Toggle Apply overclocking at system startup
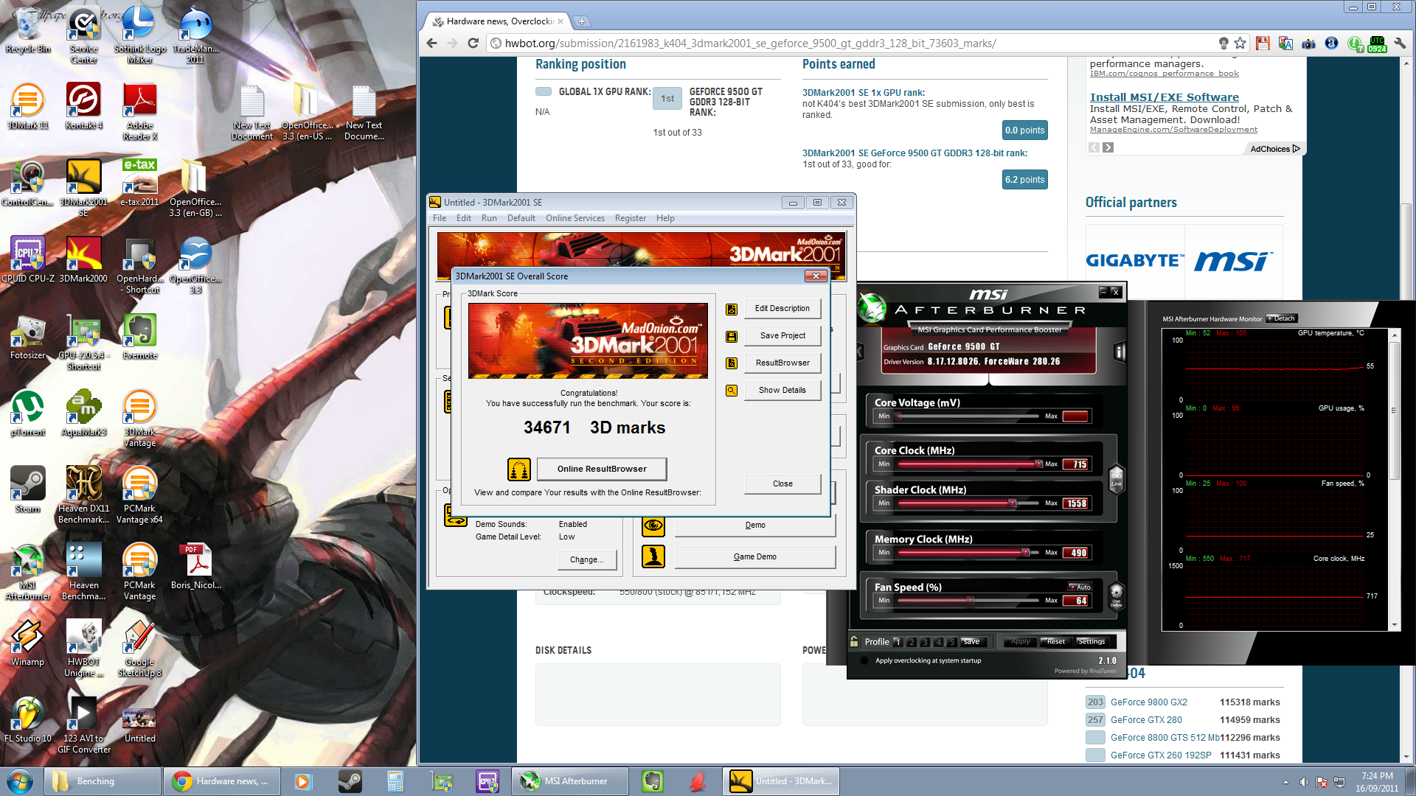Screen dimensions: 1416x796 click(864, 661)
